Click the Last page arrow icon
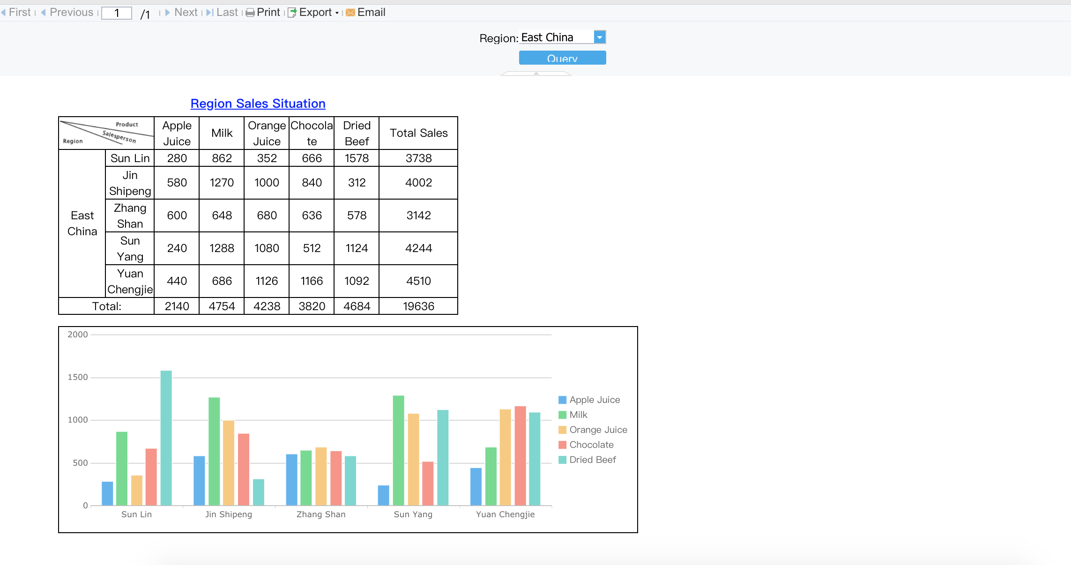1071x565 pixels. click(208, 12)
